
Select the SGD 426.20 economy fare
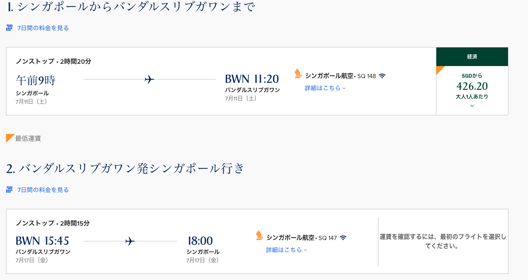(472, 87)
